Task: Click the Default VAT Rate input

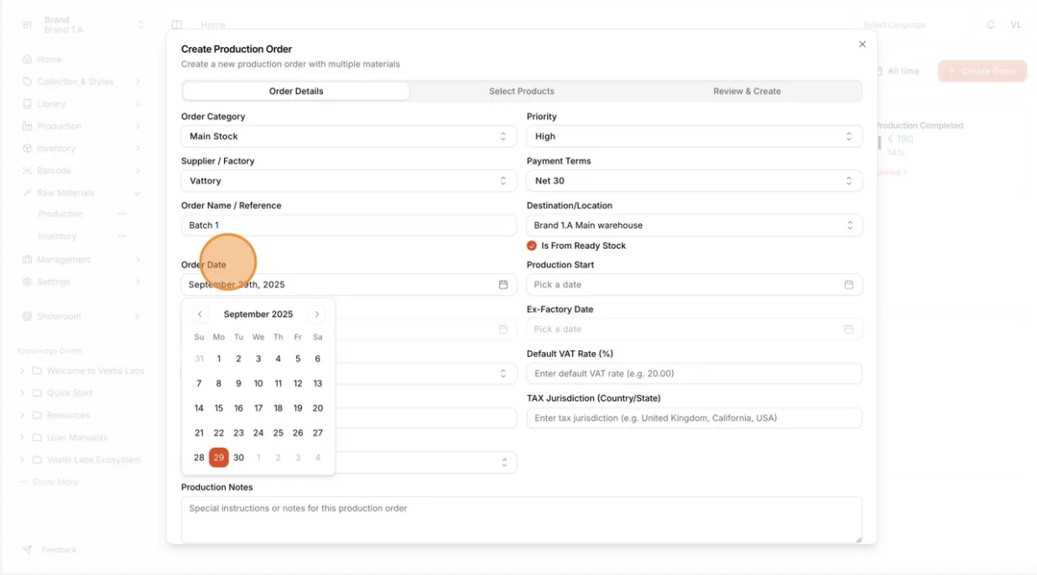Action: pyautogui.click(x=695, y=374)
